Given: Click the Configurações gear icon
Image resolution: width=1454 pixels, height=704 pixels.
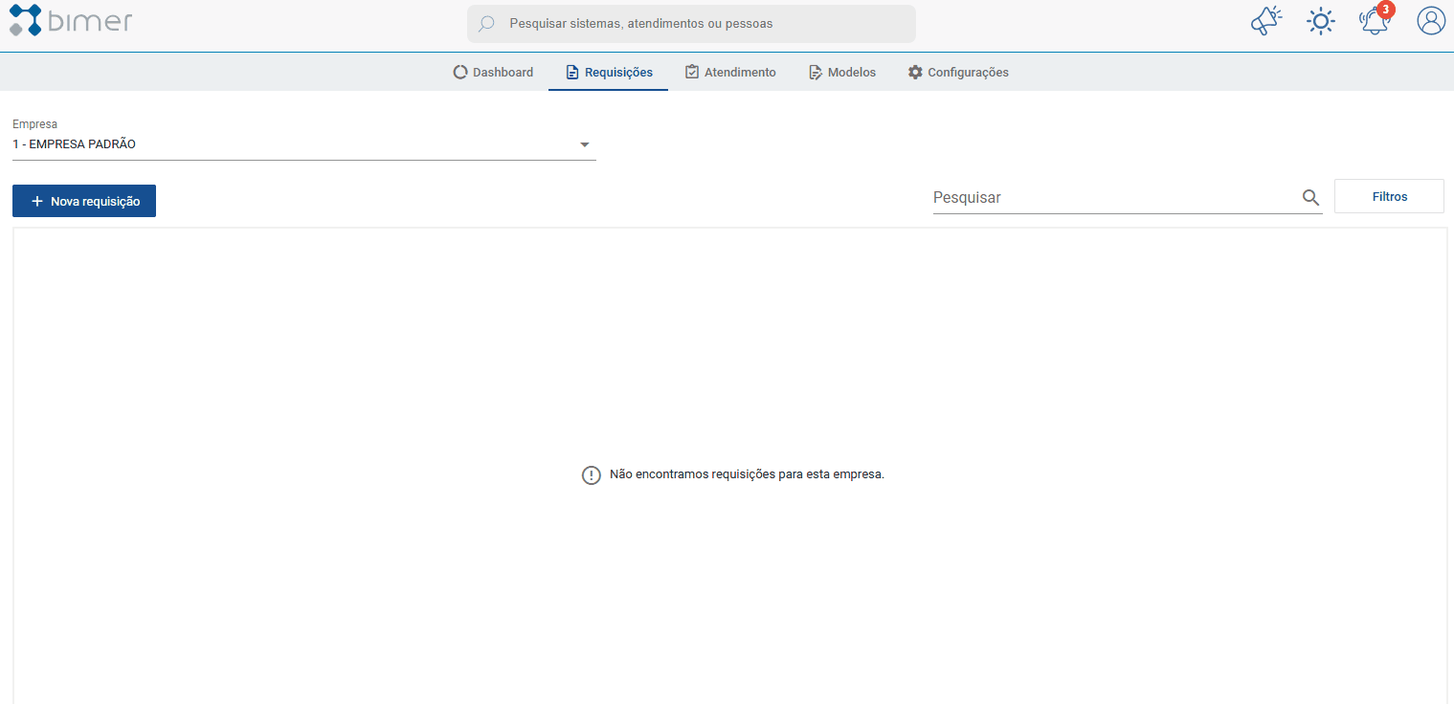Looking at the screenshot, I should tap(915, 73).
